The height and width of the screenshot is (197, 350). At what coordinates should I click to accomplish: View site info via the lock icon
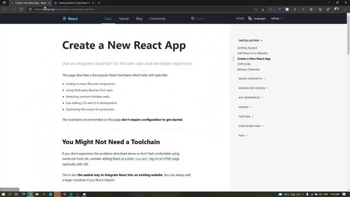(x=30, y=9)
